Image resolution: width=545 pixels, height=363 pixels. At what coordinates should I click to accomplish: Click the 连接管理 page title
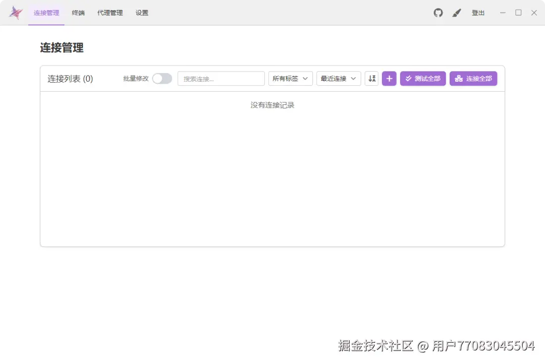pyautogui.click(x=62, y=47)
